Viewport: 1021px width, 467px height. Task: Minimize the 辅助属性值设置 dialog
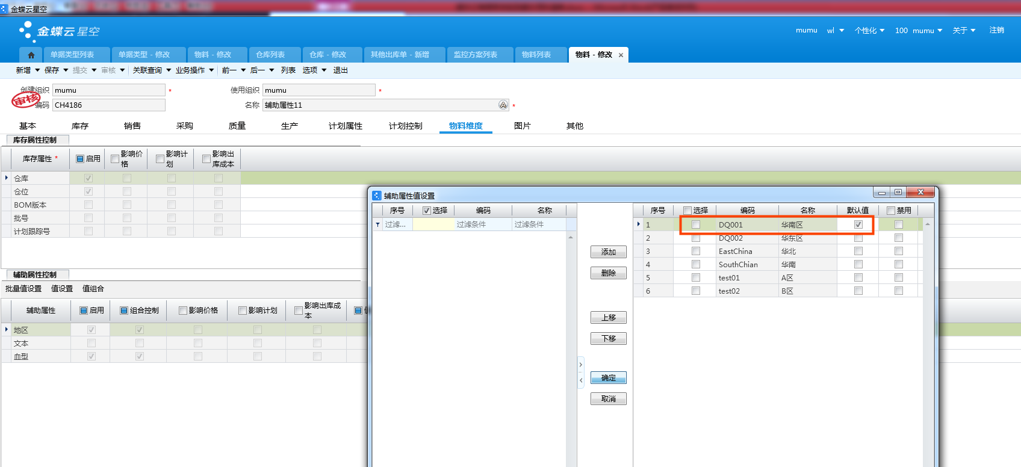pyautogui.click(x=882, y=192)
